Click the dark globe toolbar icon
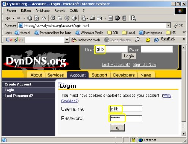This screenshot has height=144, width=188. [x=117, y=19]
